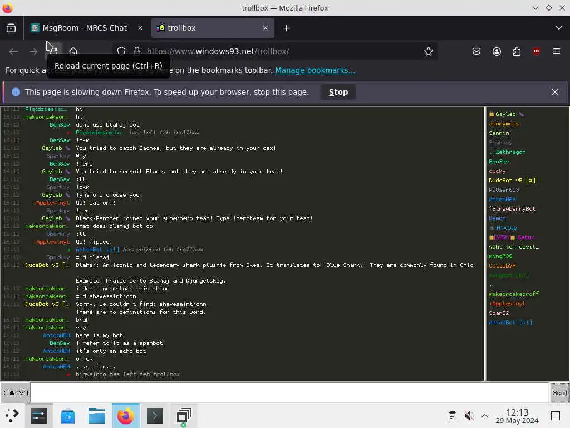Image resolution: width=570 pixels, height=428 pixels.
Task: Show site security info via padlock icon
Action: coord(137,51)
